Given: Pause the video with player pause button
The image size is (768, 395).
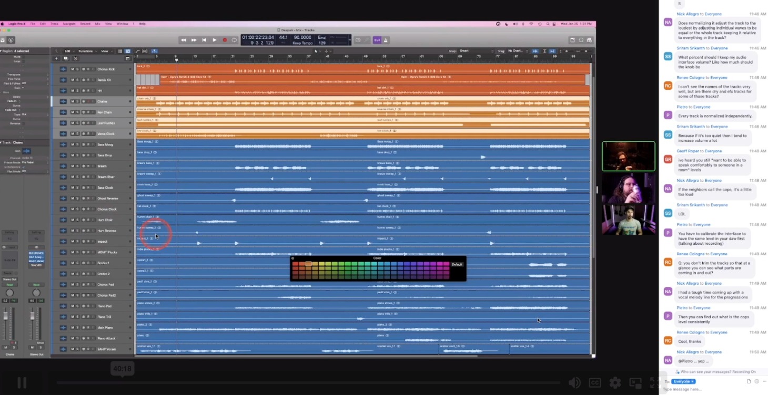Looking at the screenshot, I should tap(22, 383).
